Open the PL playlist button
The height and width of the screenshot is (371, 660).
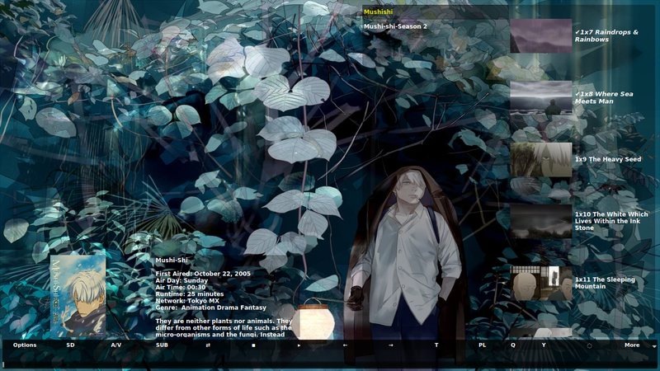click(483, 345)
